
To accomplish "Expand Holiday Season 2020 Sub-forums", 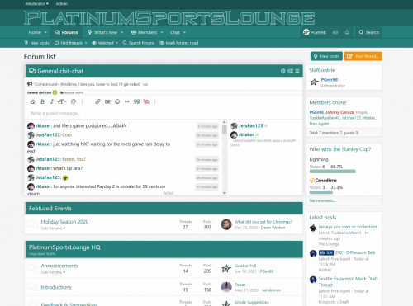I will click(x=53, y=228).
